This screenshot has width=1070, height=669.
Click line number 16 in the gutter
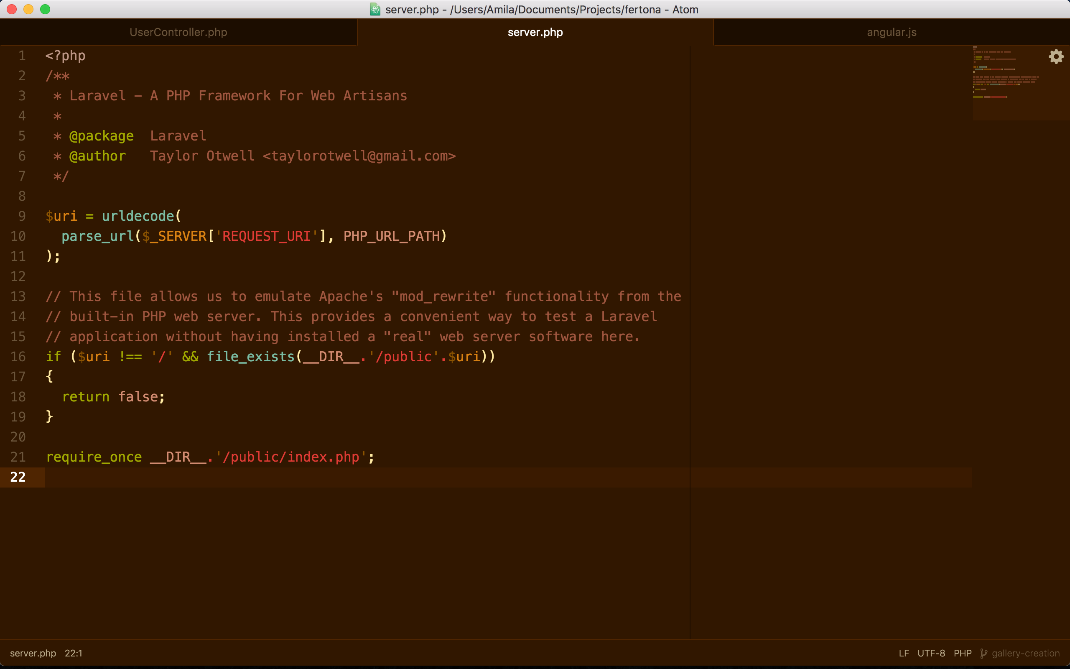(18, 357)
